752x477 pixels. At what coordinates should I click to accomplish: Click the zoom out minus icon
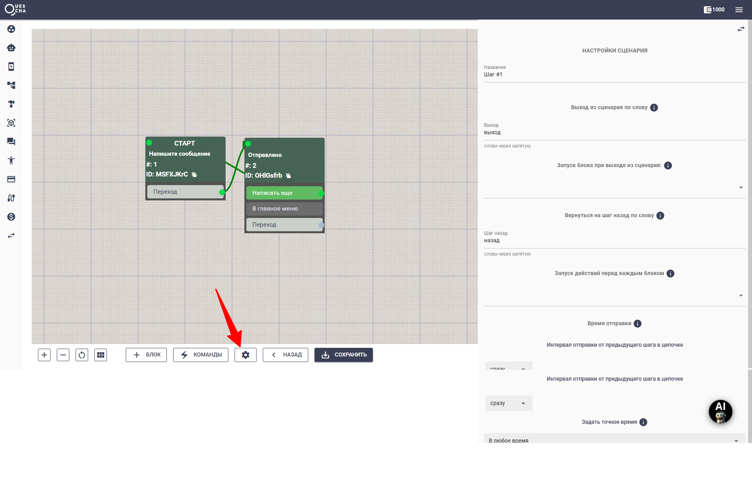[x=63, y=355]
